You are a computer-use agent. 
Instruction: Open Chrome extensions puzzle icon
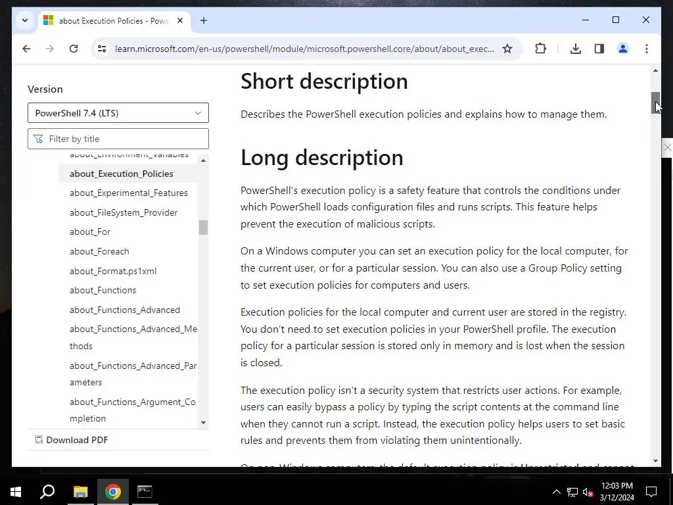[541, 49]
